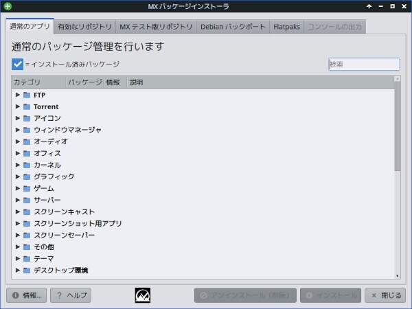Open the Debian バックポート tab

click(x=233, y=27)
